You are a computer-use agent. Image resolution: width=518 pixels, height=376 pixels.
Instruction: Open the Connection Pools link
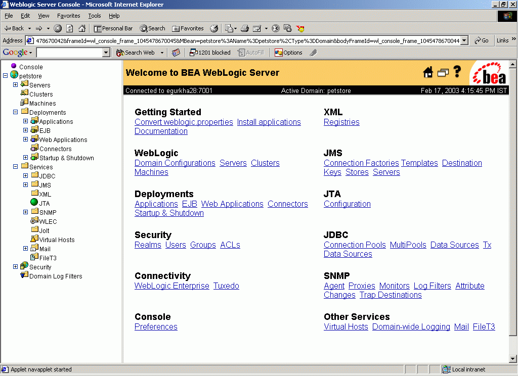[355, 245]
